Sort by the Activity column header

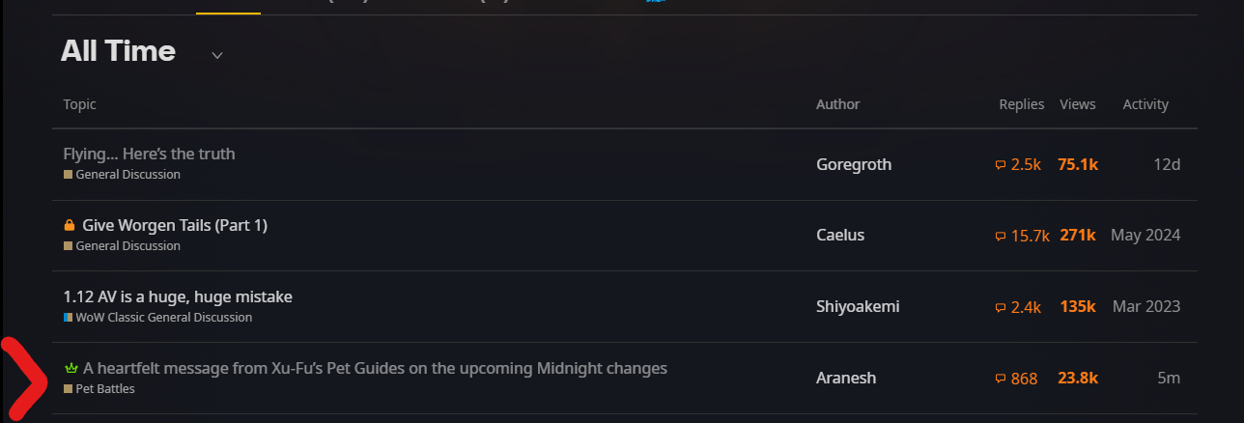pos(1145,104)
